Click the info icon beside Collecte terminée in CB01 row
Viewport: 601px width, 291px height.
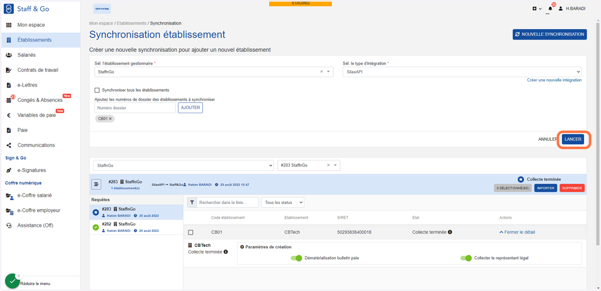coord(450,232)
